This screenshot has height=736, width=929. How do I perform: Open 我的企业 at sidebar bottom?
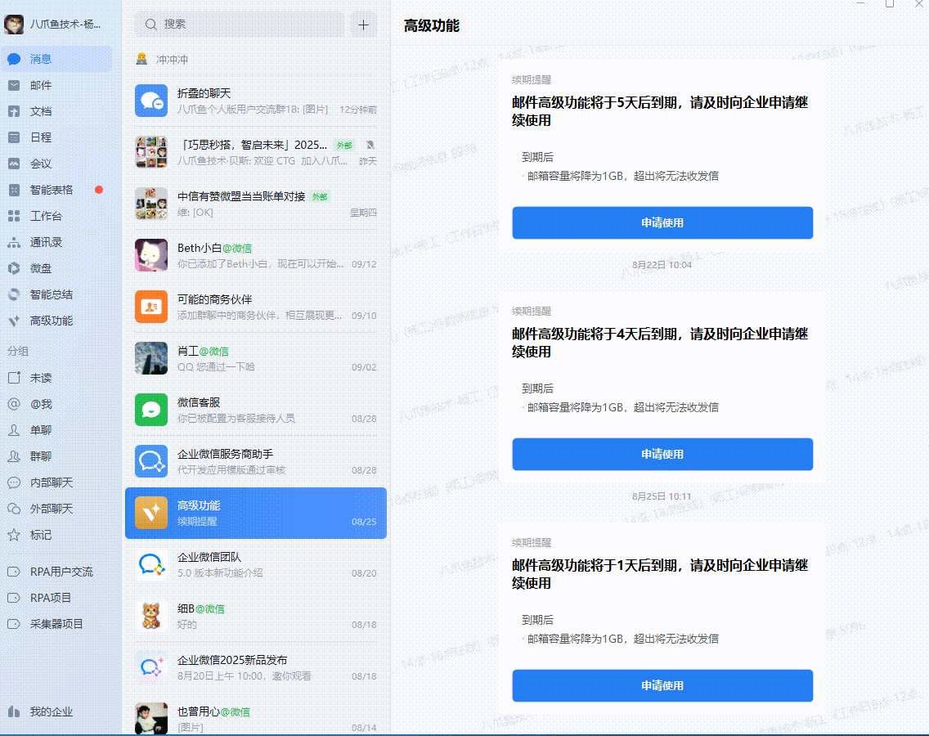tap(56, 711)
